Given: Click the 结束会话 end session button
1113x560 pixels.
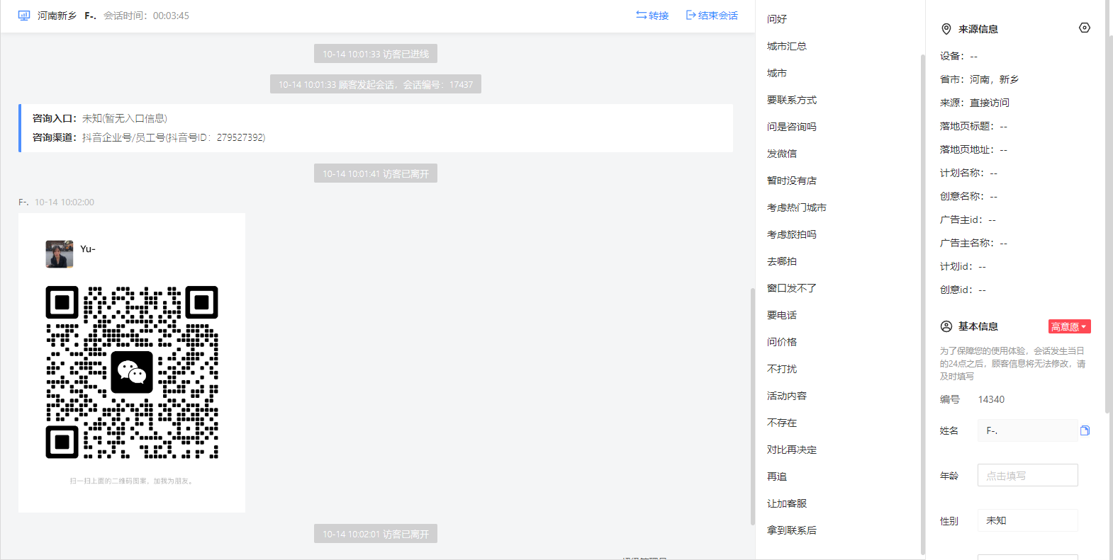Looking at the screenshot, I should click(x=712, y=16).
